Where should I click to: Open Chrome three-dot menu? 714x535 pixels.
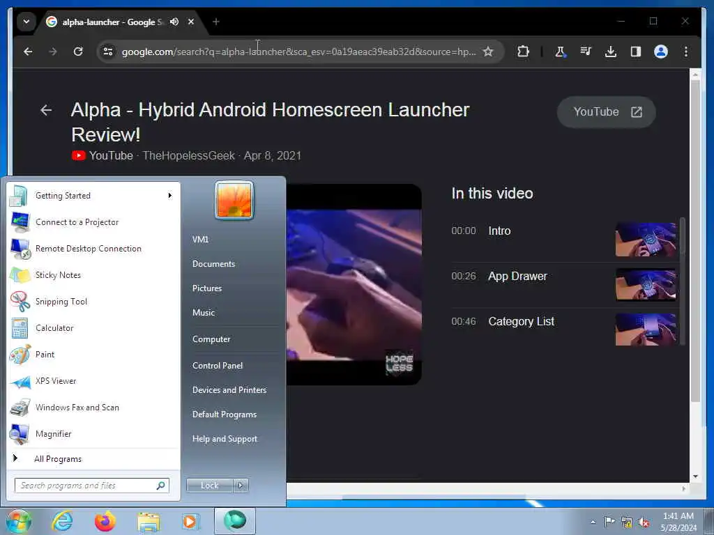click(x=686, y=52)
